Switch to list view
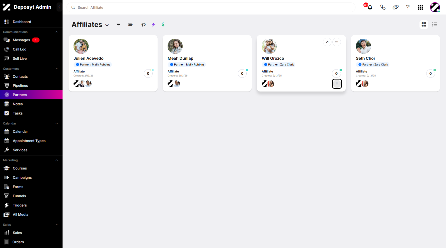The image size is (446, 248). pyautogui.click(x=435, y=24)
